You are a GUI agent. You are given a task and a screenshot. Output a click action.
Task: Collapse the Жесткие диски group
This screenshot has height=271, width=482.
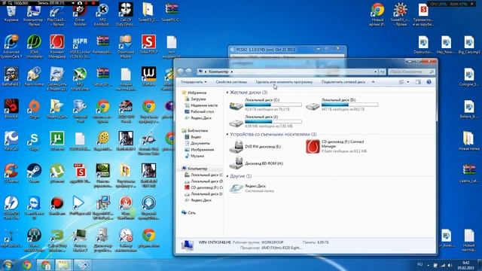(227, 93)
